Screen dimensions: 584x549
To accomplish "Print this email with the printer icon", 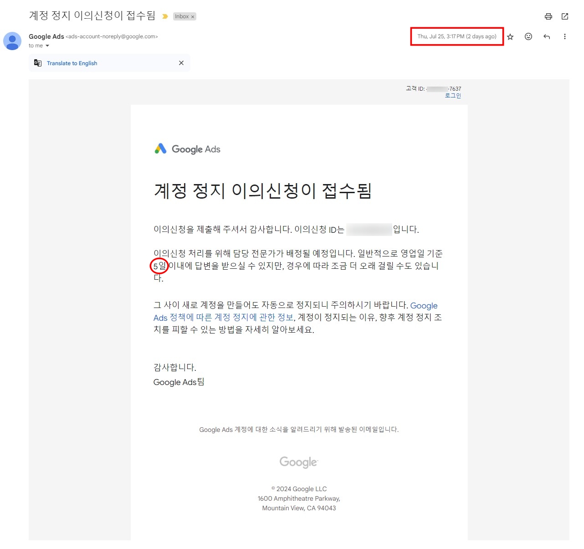I will tap(548, 16).
